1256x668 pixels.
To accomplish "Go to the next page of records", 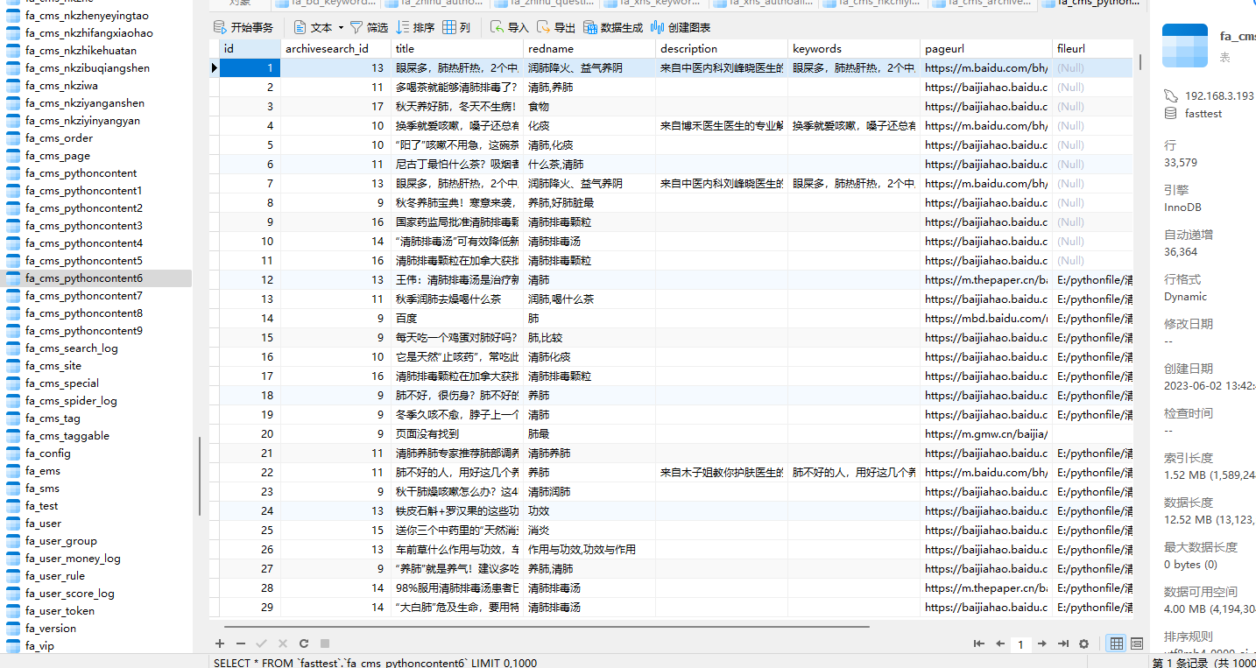I will pyautogui.click(x=1042, y=643).
